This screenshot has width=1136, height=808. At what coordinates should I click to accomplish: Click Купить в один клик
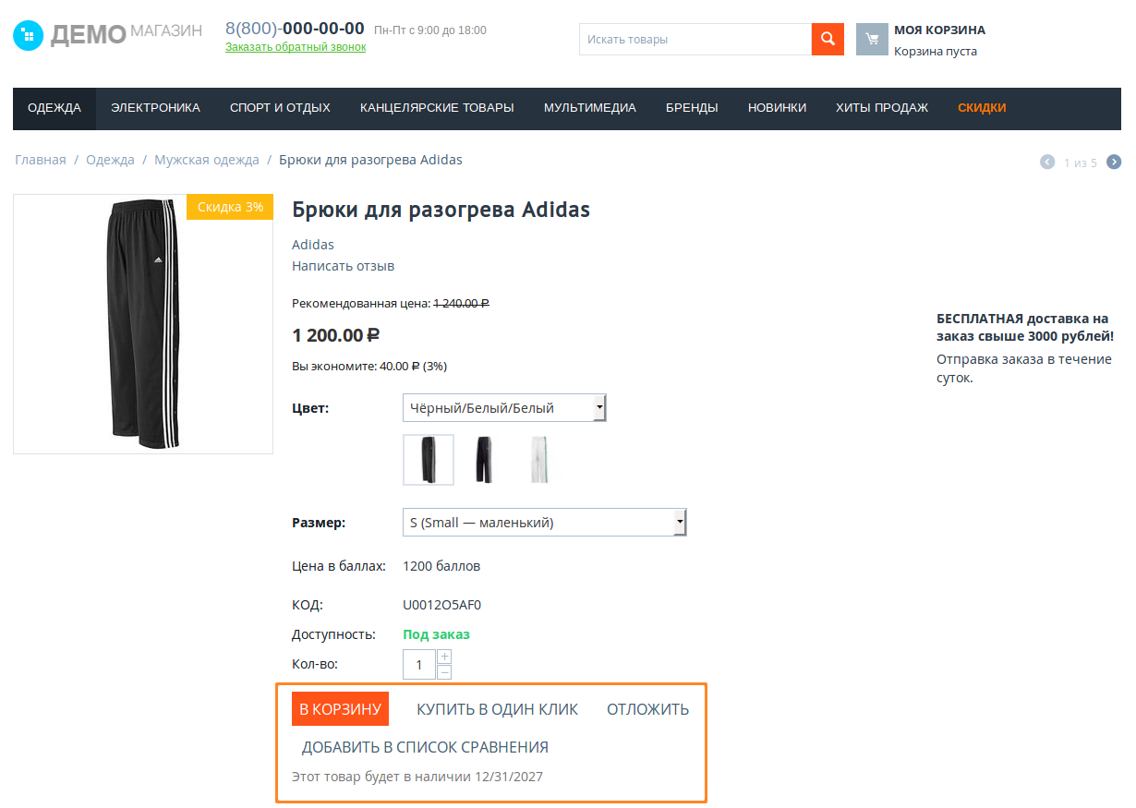click(497, 709)
